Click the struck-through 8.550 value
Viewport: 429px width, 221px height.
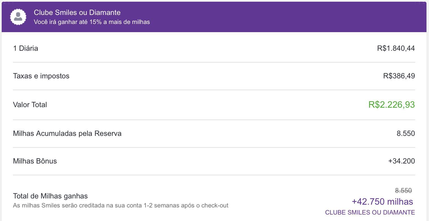pyautogui.click(x=403, y=191)
